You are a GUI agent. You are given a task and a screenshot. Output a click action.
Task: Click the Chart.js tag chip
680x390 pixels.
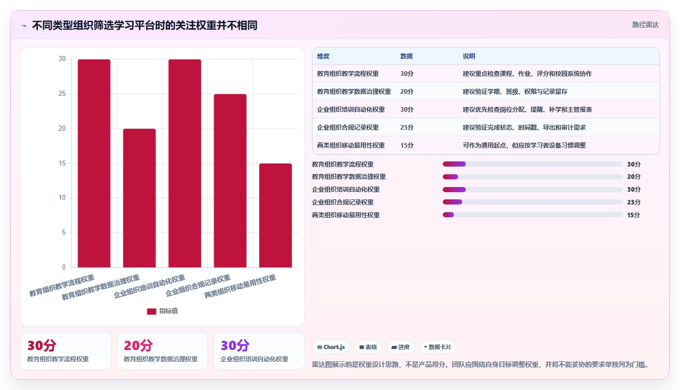click(331, 347)
